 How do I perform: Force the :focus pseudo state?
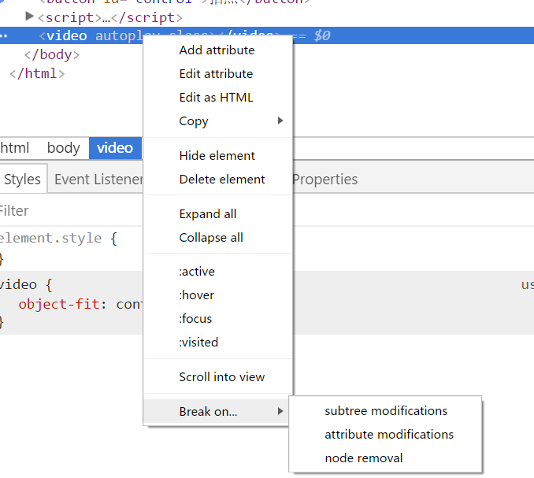[x=195, y=319]
